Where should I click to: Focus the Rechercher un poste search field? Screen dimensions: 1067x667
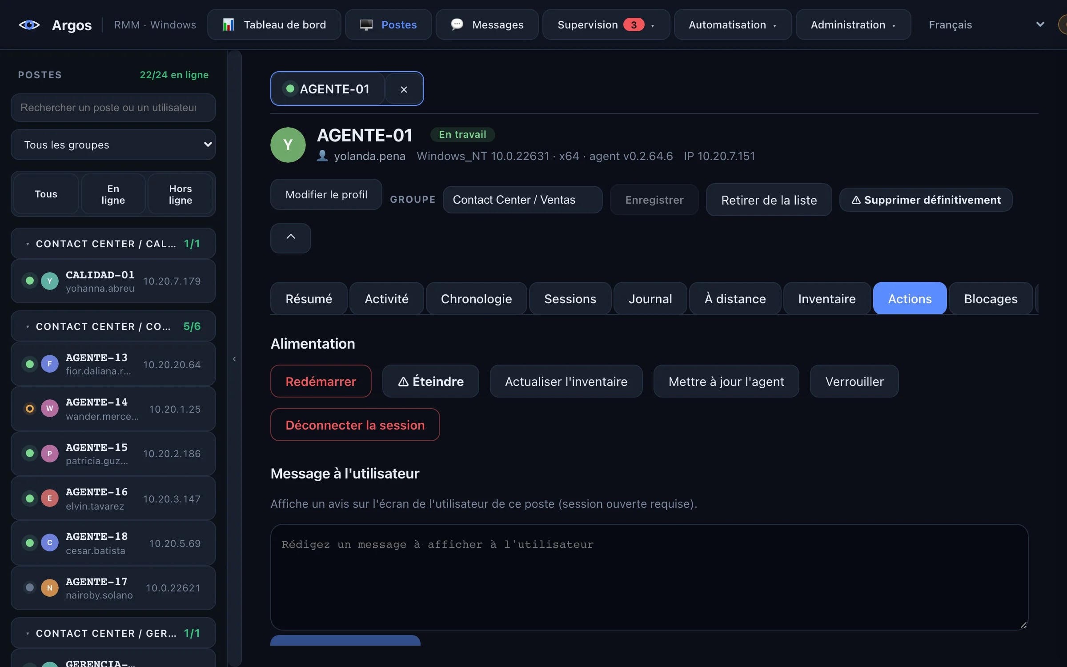(113, 108)
